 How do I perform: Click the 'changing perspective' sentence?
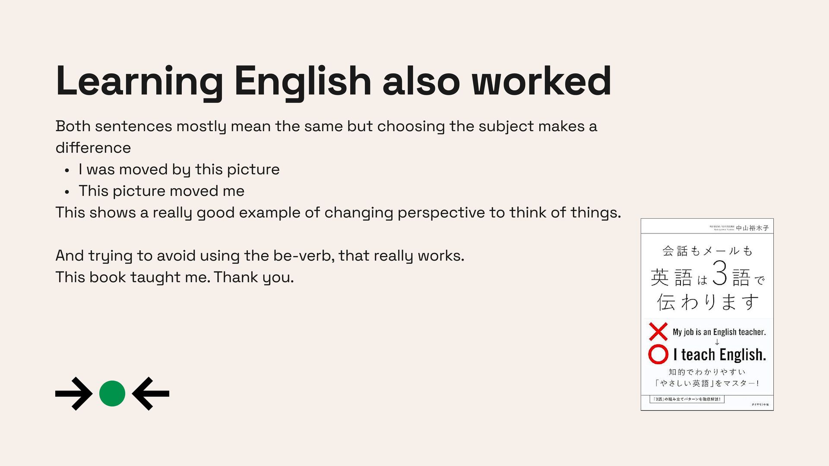tap(338, 212)
